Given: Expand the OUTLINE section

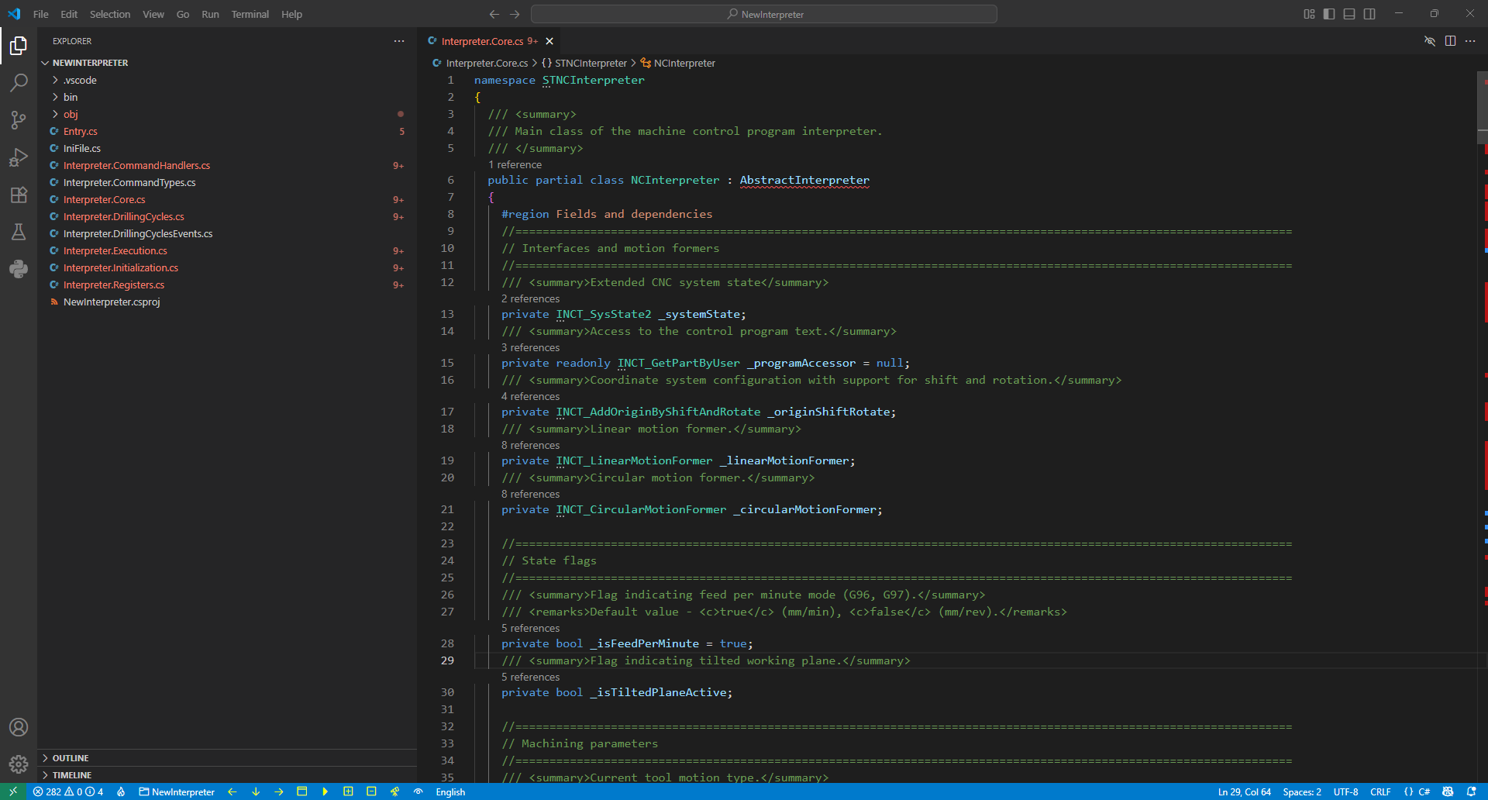Looking at the screenshot, I should (71, 758).
